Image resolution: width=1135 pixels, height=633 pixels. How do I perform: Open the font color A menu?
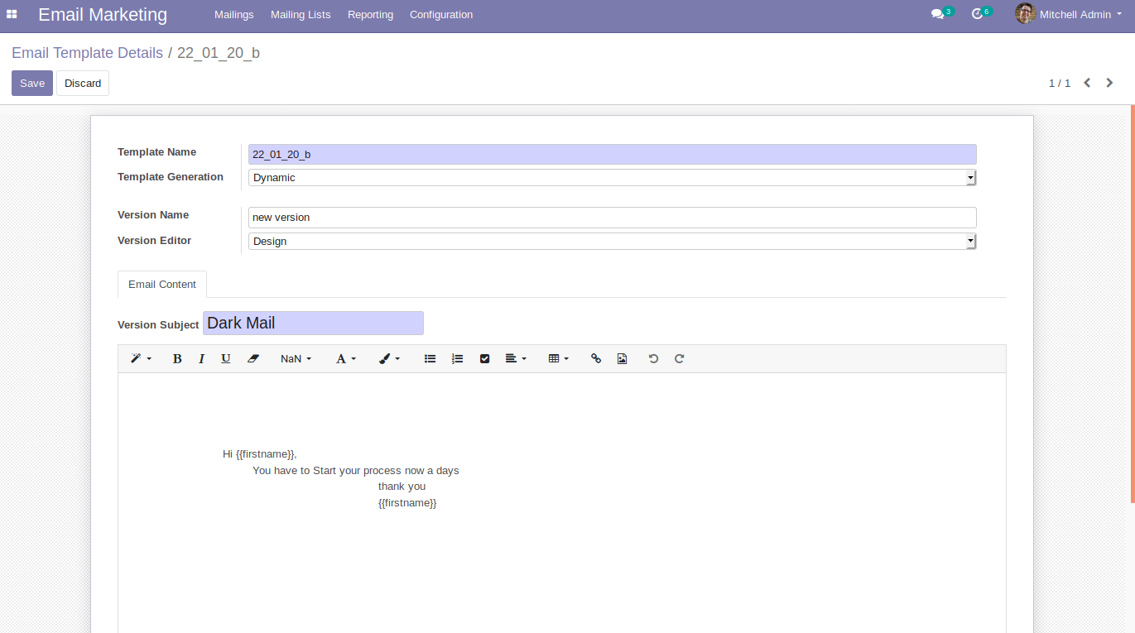(x=345, y=358)
